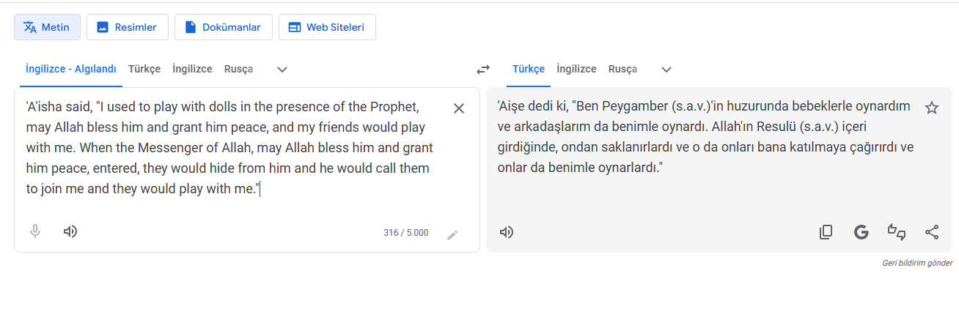Choose Rusça as target language
This screenshot has width=959, height=317.
pyautogui.click(x=622, y=69)
